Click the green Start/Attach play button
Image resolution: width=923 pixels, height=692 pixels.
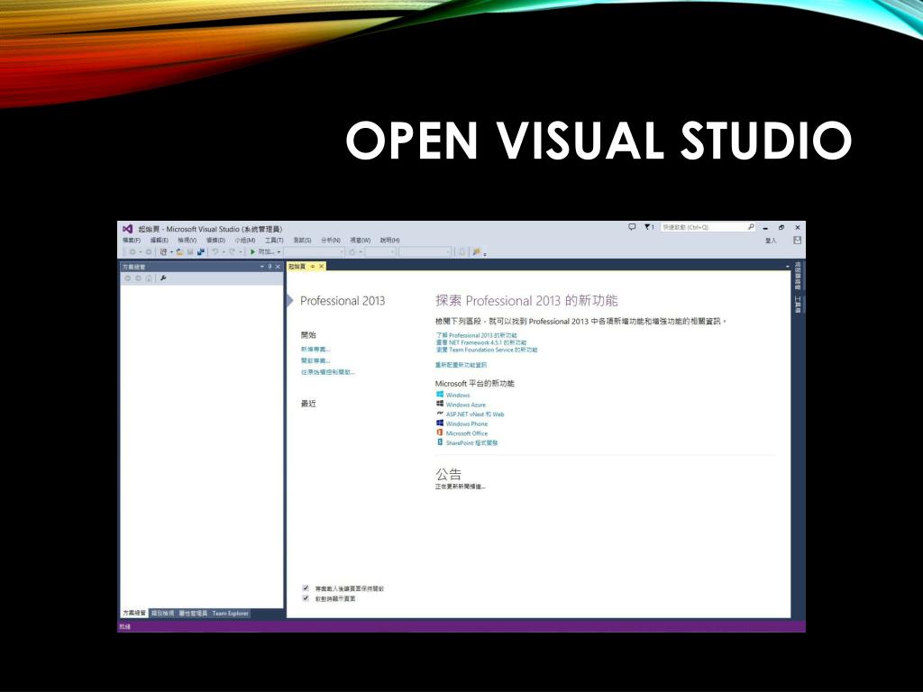[252, 252]
